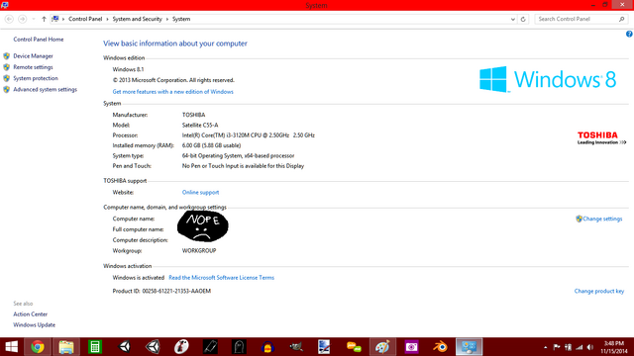Open Blender from the taskbar
The height and width of the screenshot is (356, 634).
pyautogui.click(x=440, y=347)
